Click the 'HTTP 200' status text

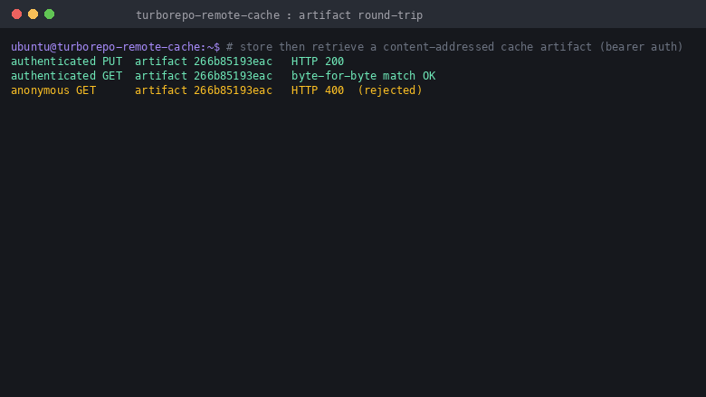click(318, 61)
